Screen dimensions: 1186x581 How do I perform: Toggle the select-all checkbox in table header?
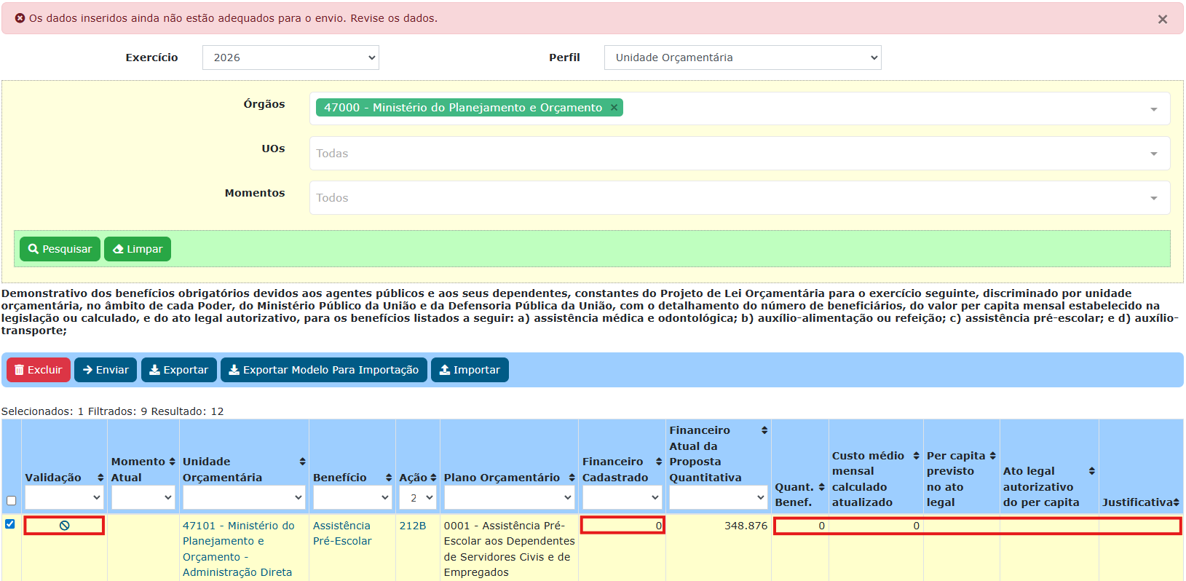[11, 500]
